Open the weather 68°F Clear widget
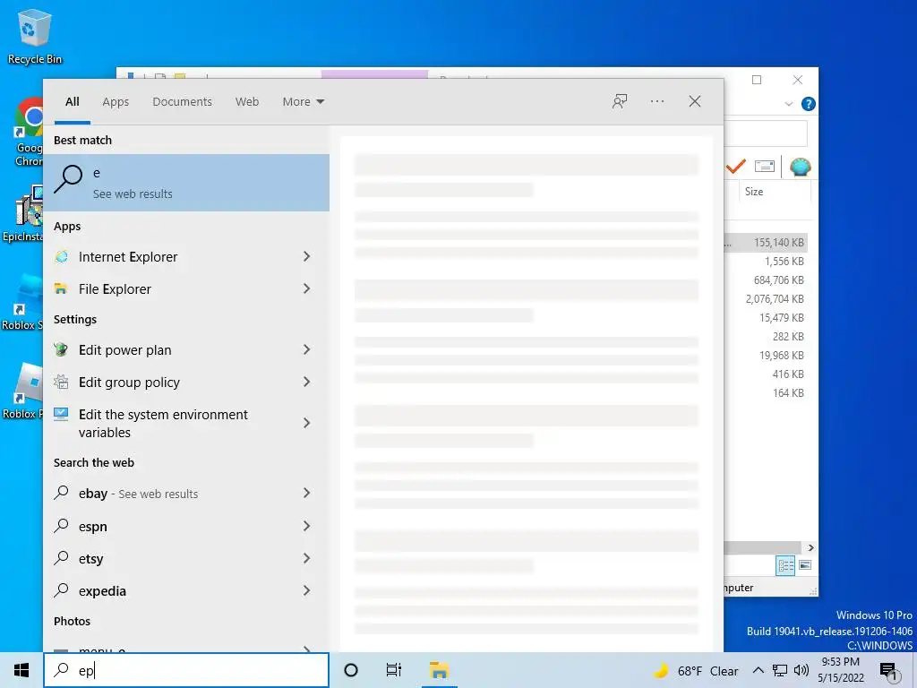The image size is (917, 688). (x=696, y=671)
